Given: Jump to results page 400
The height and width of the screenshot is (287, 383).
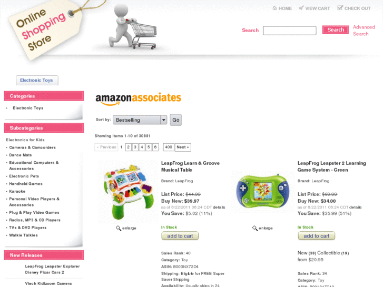Looking at the screenshot, I should pos(169,147).
